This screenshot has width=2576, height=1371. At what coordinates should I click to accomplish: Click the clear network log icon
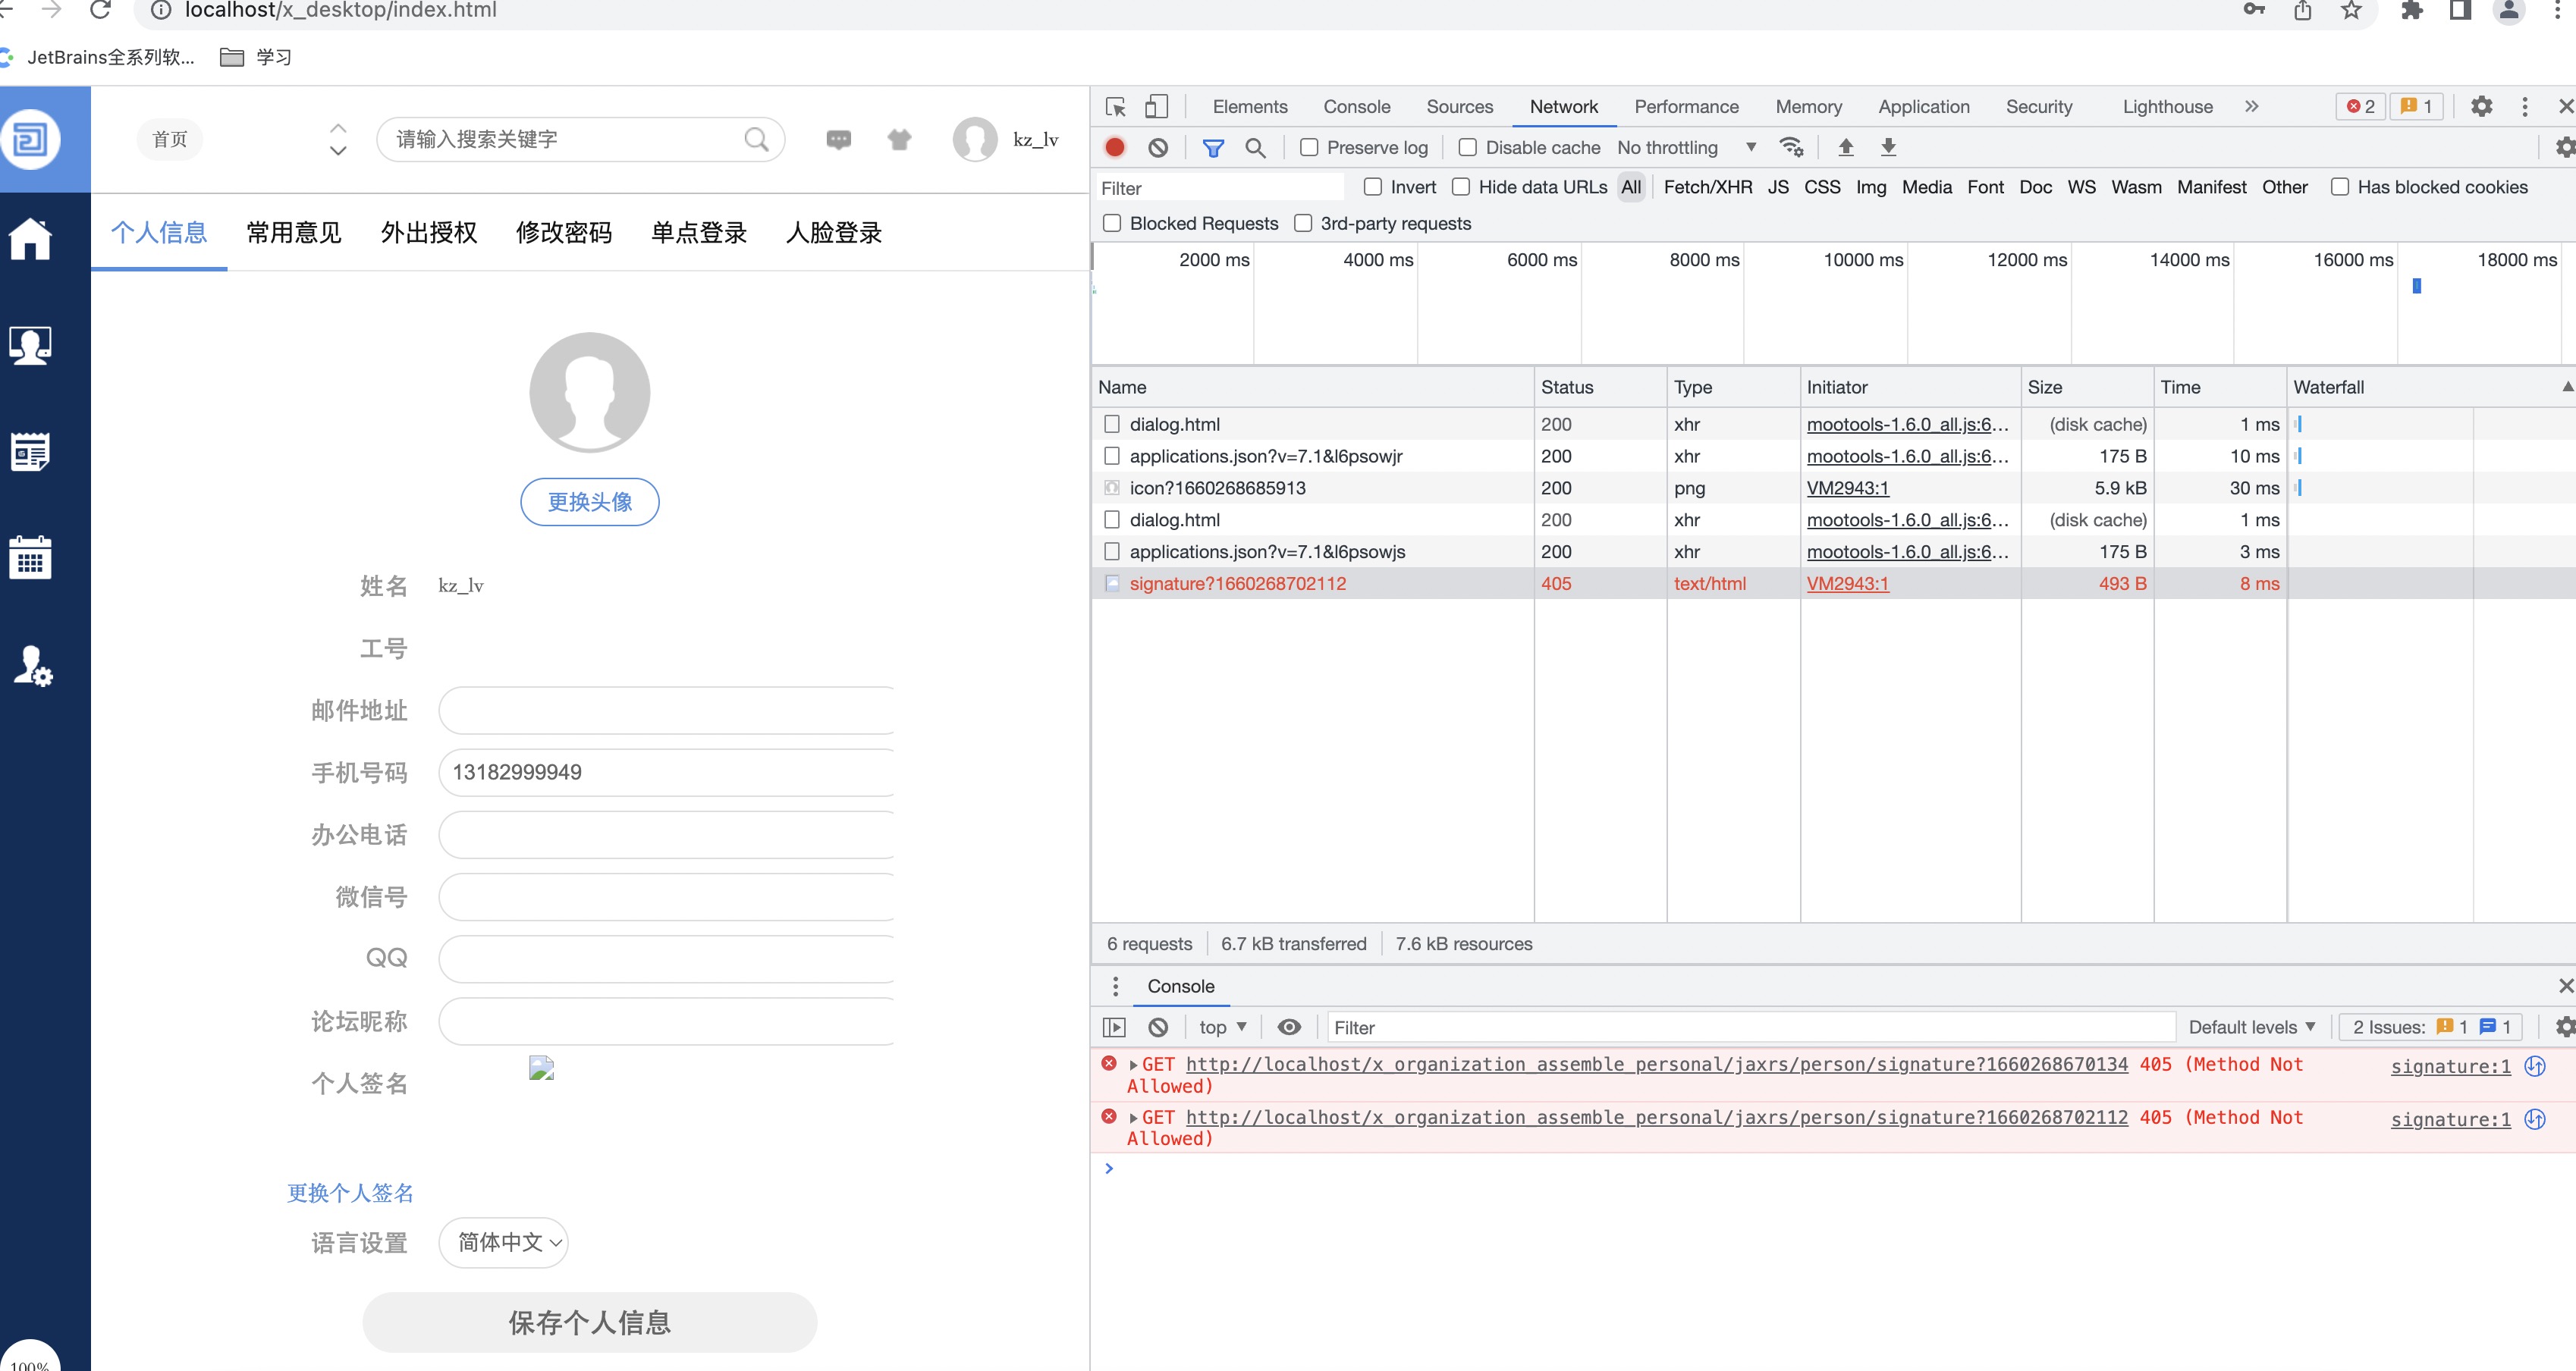pyautogui.click(x=1158, y=147)
